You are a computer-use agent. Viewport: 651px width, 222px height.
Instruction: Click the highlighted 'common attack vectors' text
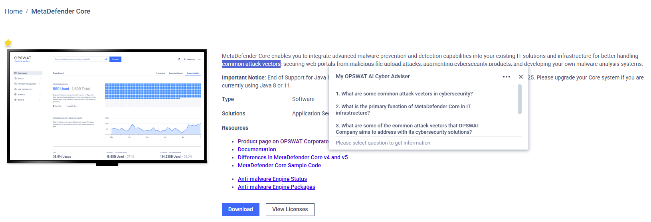point(251,64)
